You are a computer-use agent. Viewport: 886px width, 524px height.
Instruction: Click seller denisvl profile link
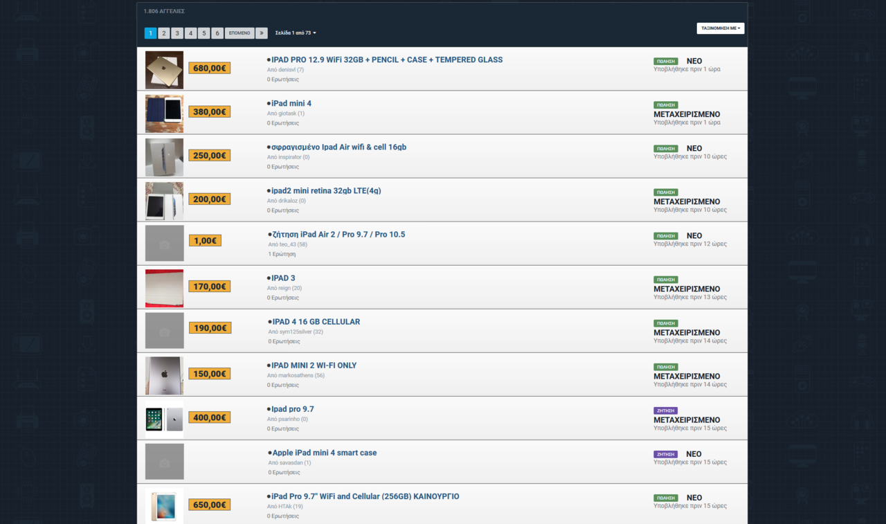click(285, 70)
